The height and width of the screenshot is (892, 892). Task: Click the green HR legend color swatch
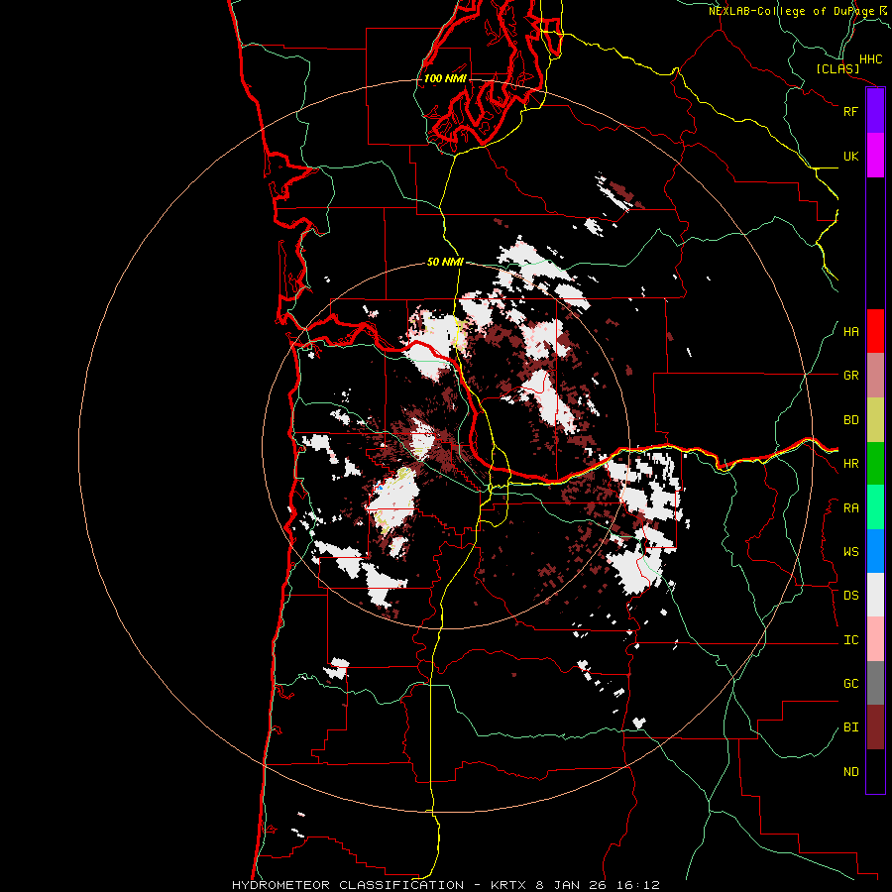875,464
